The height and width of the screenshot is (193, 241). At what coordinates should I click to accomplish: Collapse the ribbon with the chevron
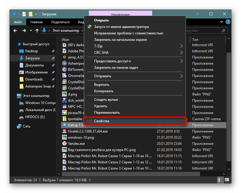pyautogui.click(x=222, y=22)
